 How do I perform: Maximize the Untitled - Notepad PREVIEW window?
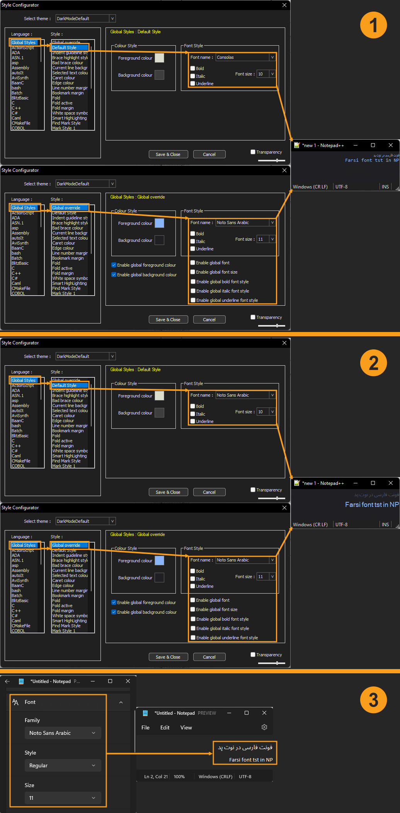point(247,713)
